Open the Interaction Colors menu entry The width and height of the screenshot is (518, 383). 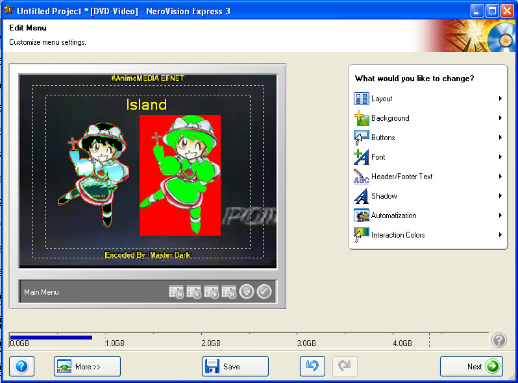coord(428,235)
